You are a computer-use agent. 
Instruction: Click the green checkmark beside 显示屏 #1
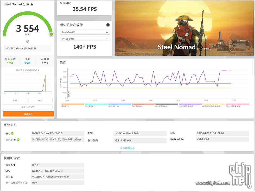[x=18, y=140]
